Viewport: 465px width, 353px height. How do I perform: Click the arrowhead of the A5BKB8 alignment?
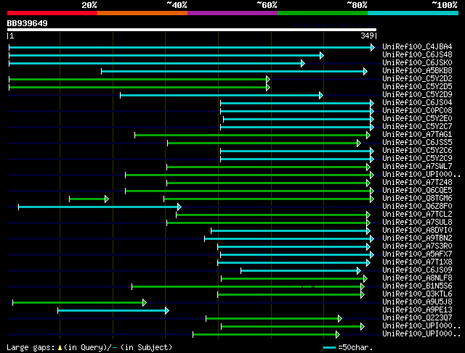coord(365,71)
